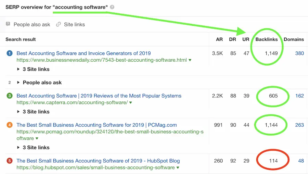Viewport: 308px width, 174px height.
Task: Click the green position 3 badge
Action: [x=10, y=96]
